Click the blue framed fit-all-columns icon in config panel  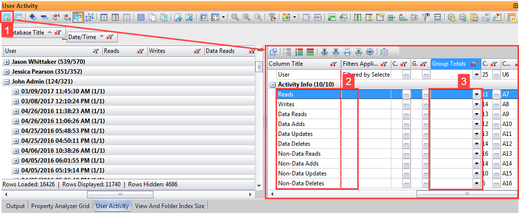pos(370,51)
